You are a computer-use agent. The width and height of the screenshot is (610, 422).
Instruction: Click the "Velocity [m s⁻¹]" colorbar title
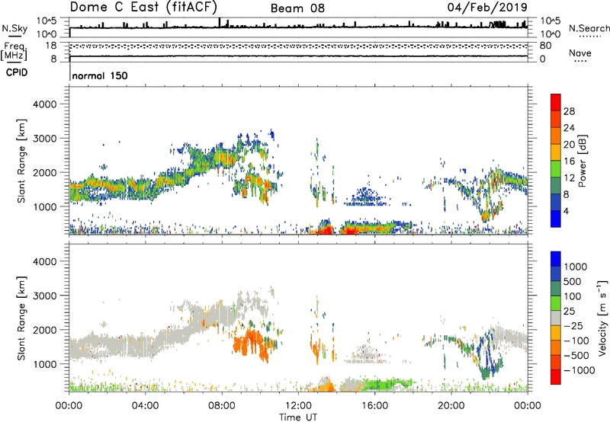tap(602, 318)
